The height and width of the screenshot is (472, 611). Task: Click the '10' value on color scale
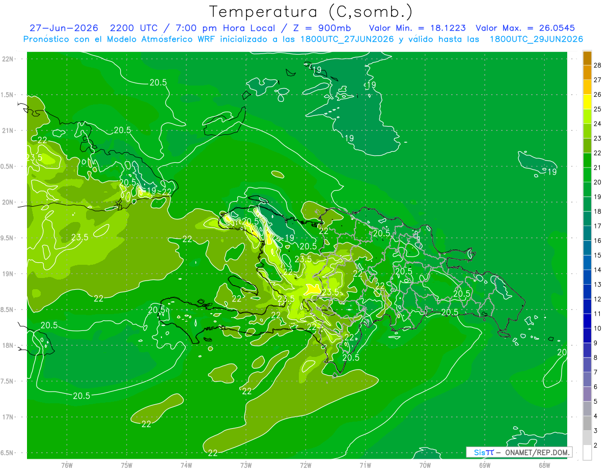598,328
